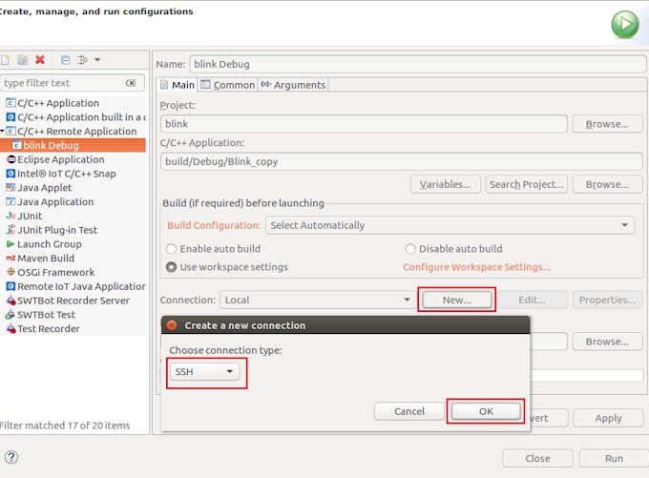The width and height of the screenshot is (649, 478).
Task: Delete selected configuration with red X icon
Action: (40, 60)
